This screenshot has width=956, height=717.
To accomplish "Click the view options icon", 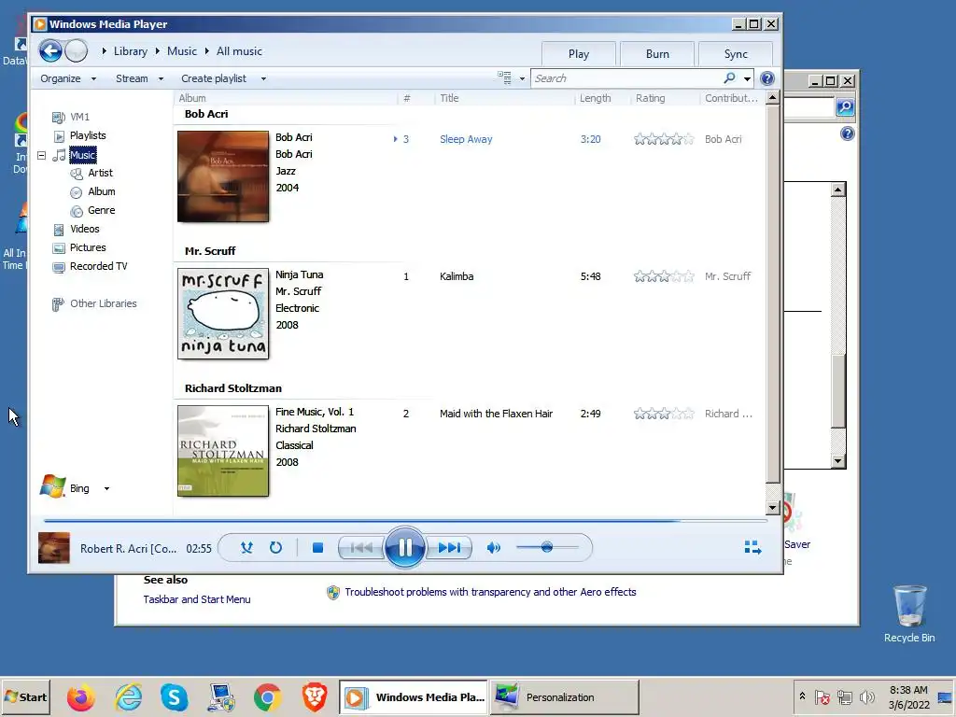I will point(504,78).
